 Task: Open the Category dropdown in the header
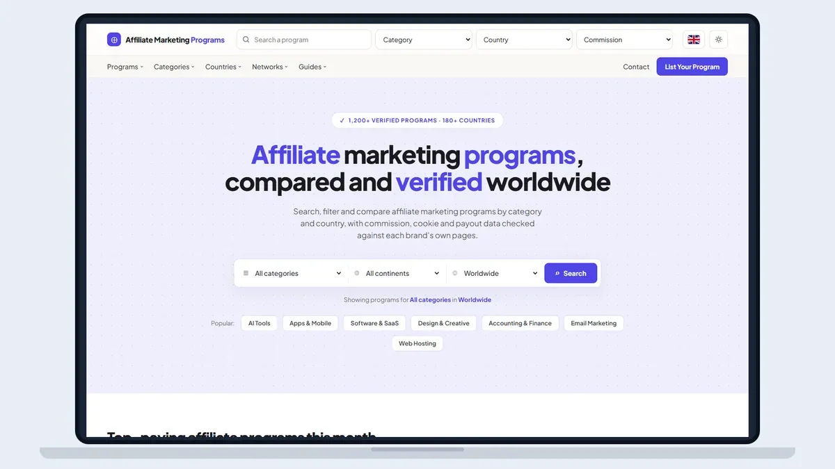[x=424, y=40]
